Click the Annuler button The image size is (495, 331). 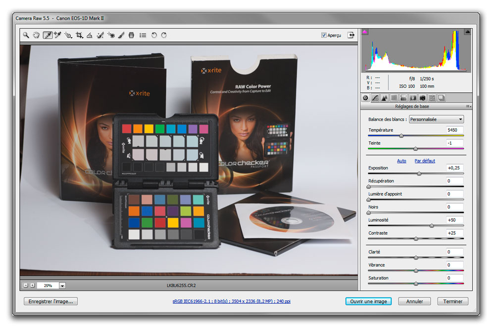pyautogui.click(x=414, y=301)
